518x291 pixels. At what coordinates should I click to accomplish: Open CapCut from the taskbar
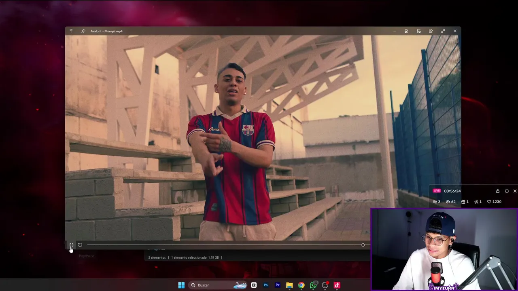(x=254, y=285)
